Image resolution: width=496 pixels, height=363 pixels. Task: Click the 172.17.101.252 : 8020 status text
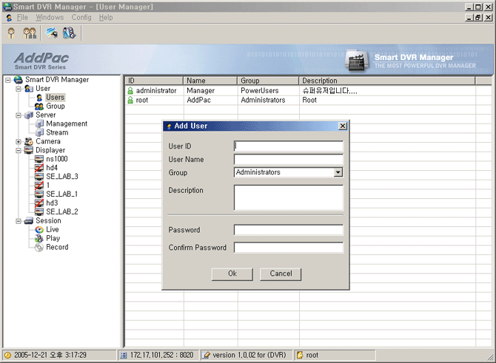click(161, 356)
